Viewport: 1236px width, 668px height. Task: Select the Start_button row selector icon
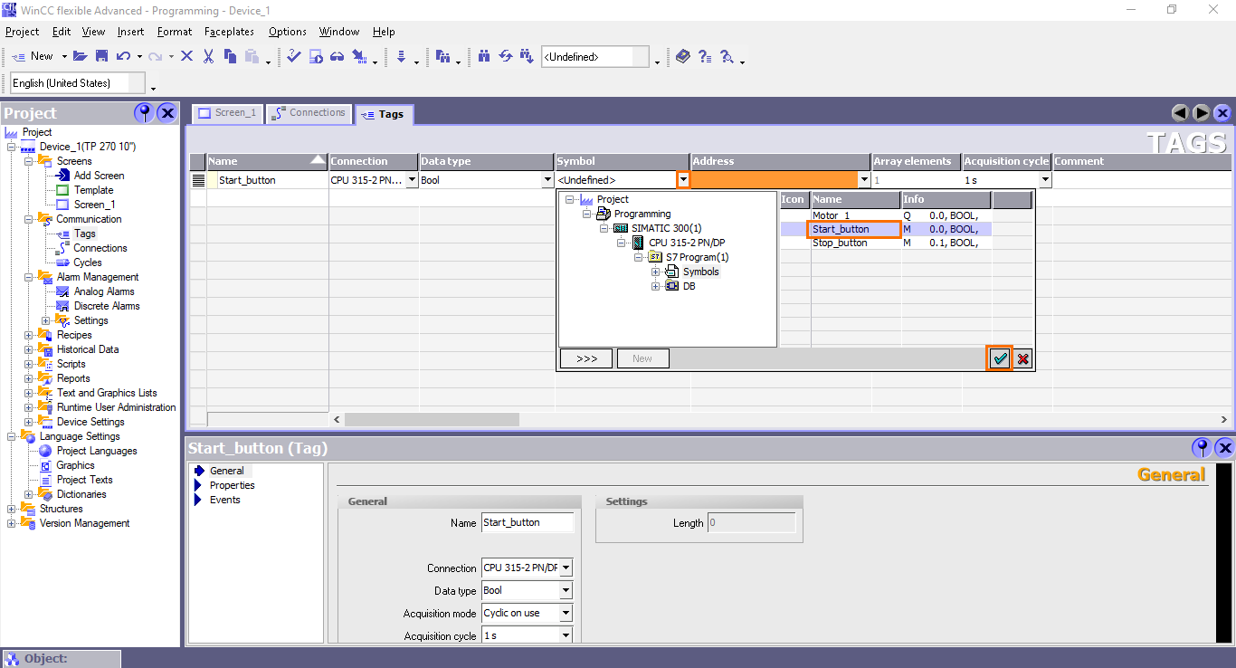198,180
